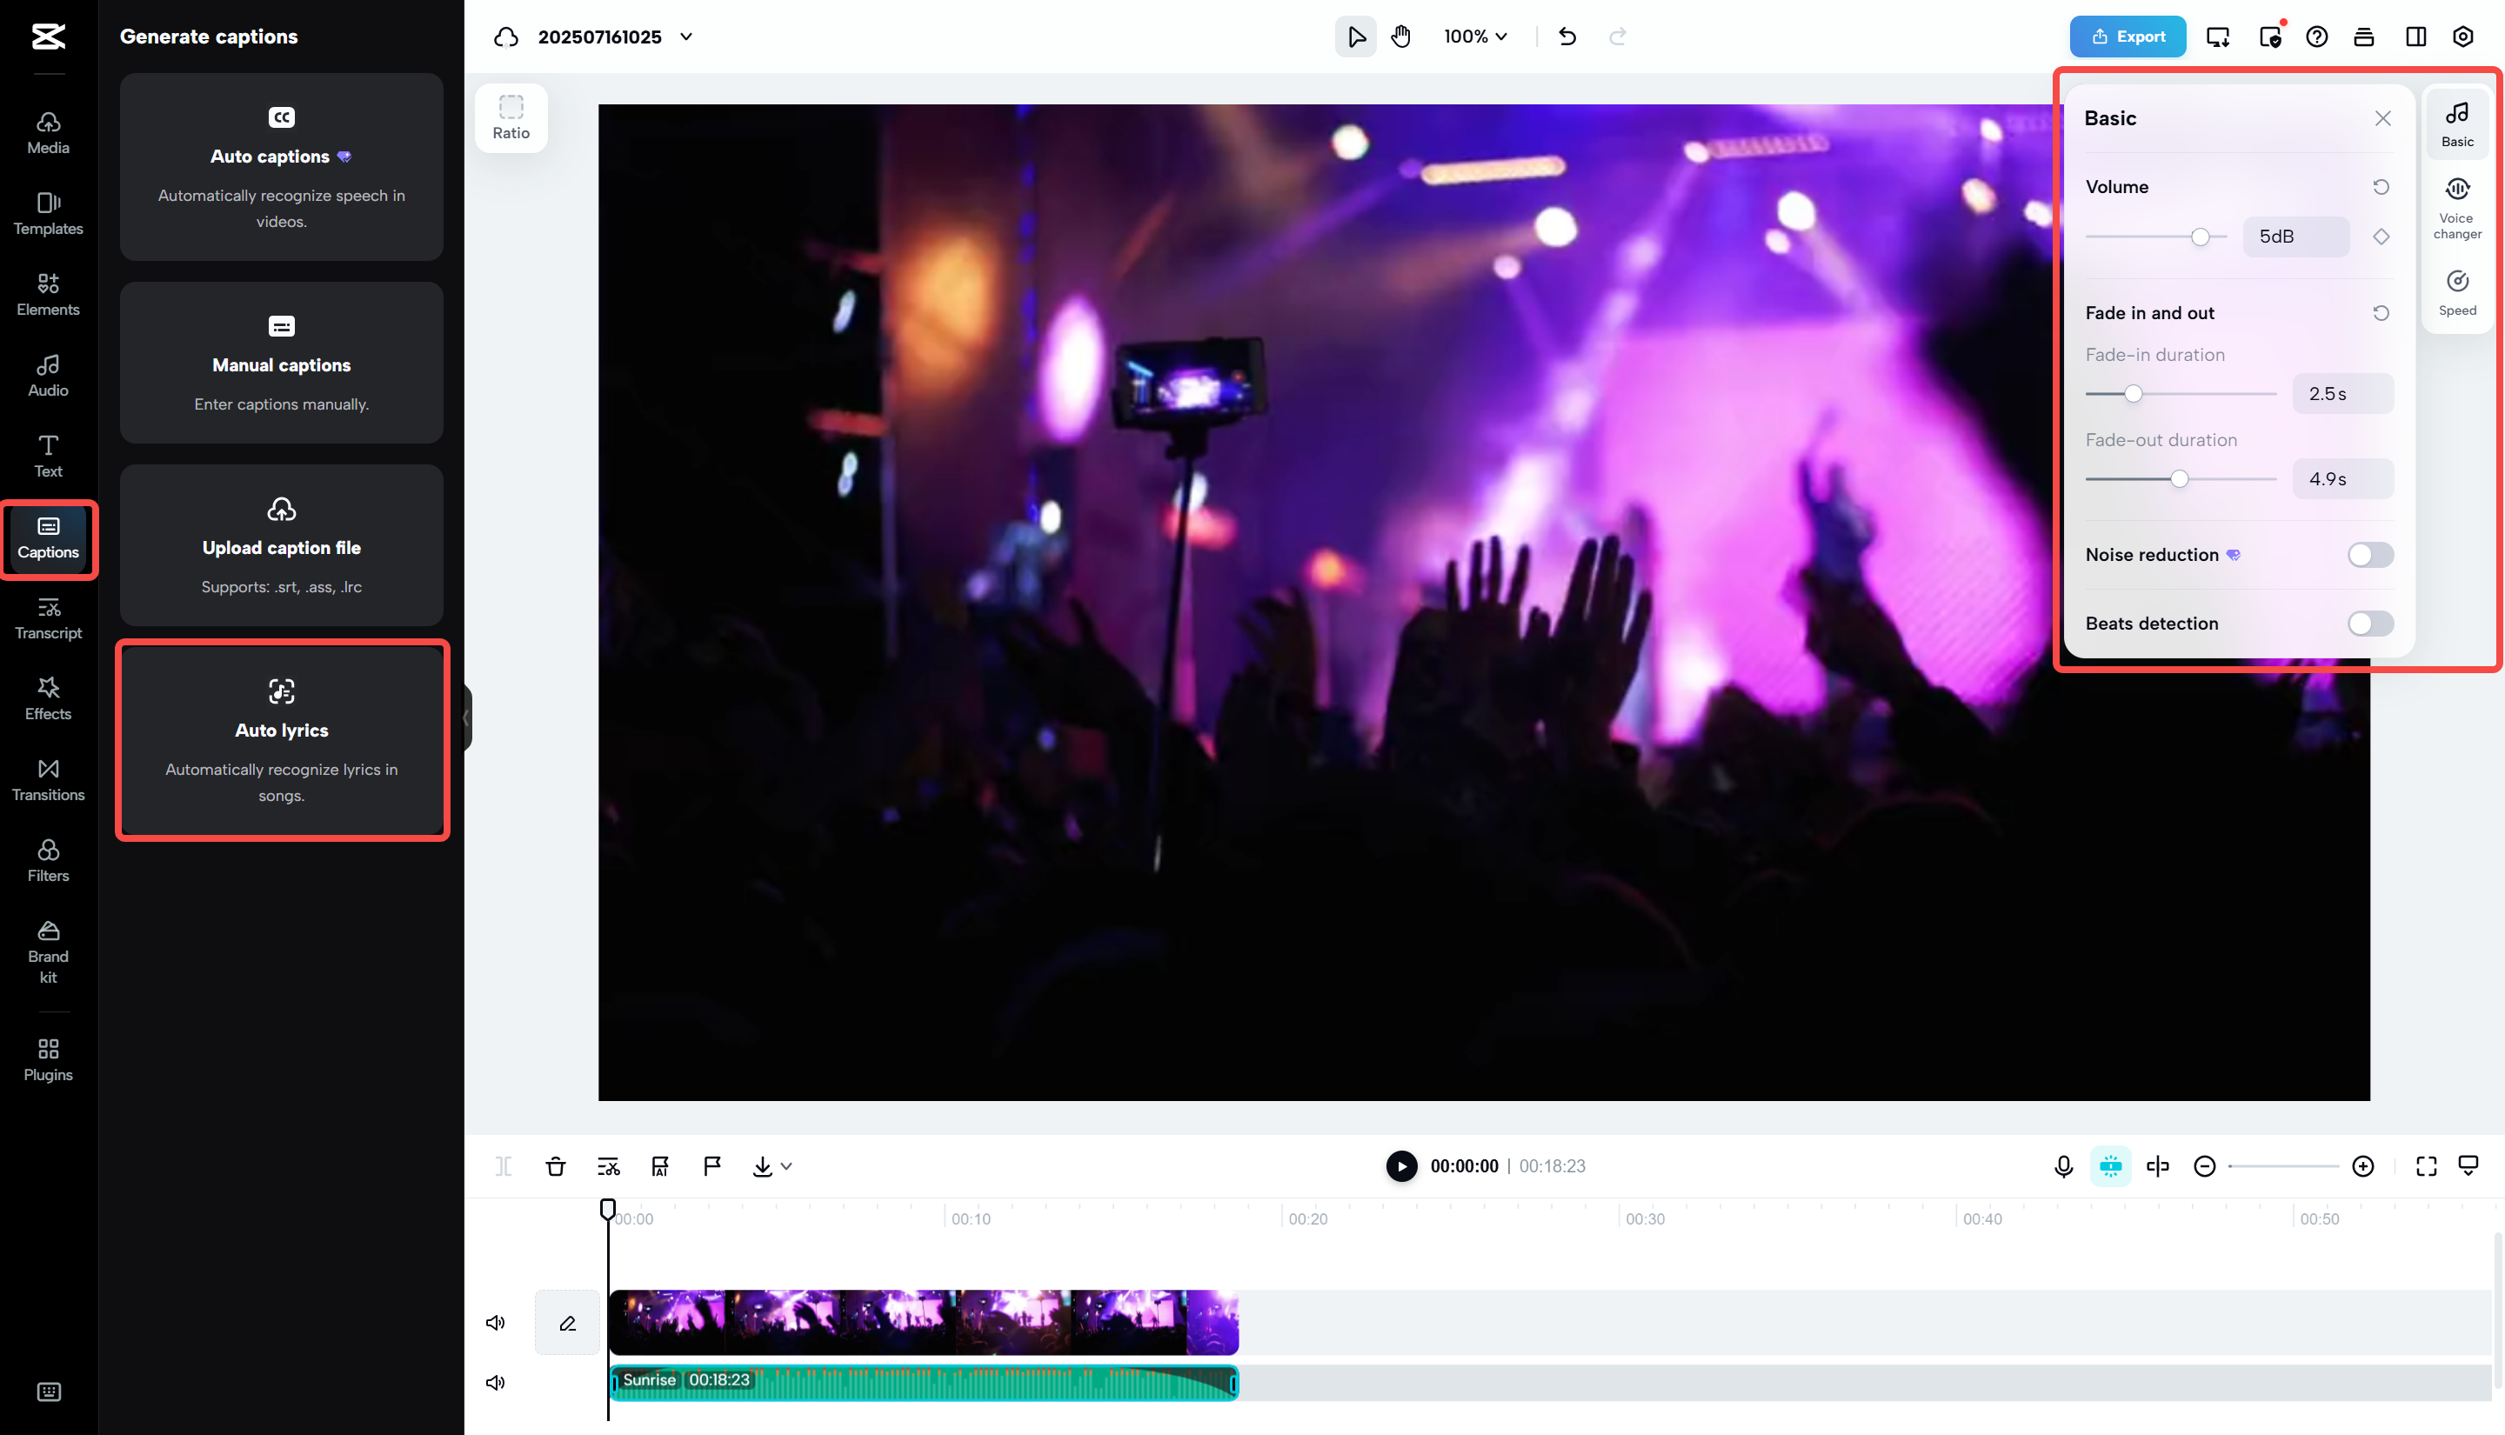The height and width of the screenshot is (1435, 2505).
Task: Undo the last action
Action: [x=1566, y=37]
